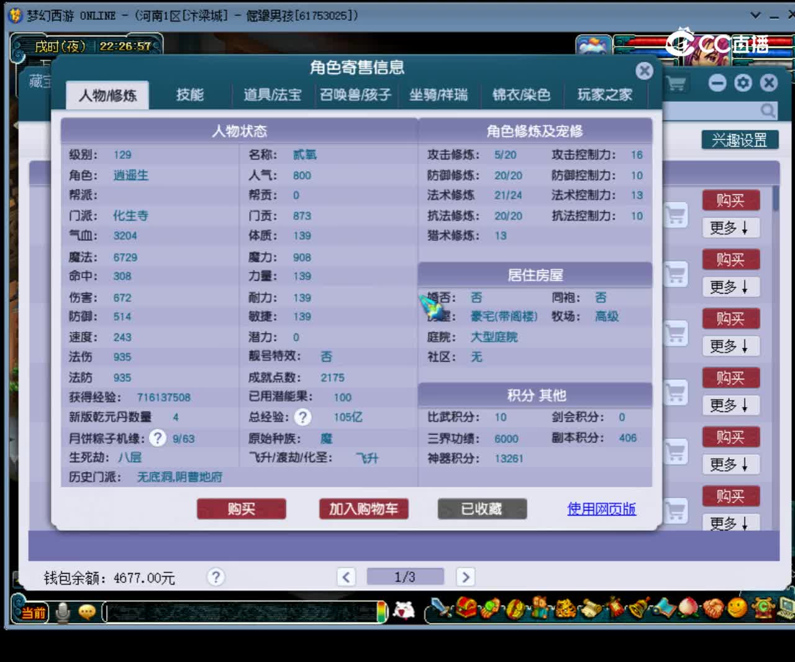Click the red and gold shield icon
Screen dimensions: 795x662
click(514, 609)
